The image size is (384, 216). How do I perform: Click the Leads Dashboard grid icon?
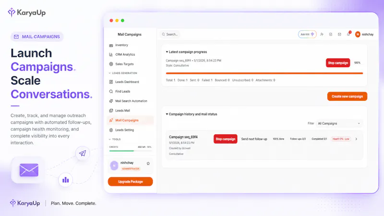(x=111, y=82)
